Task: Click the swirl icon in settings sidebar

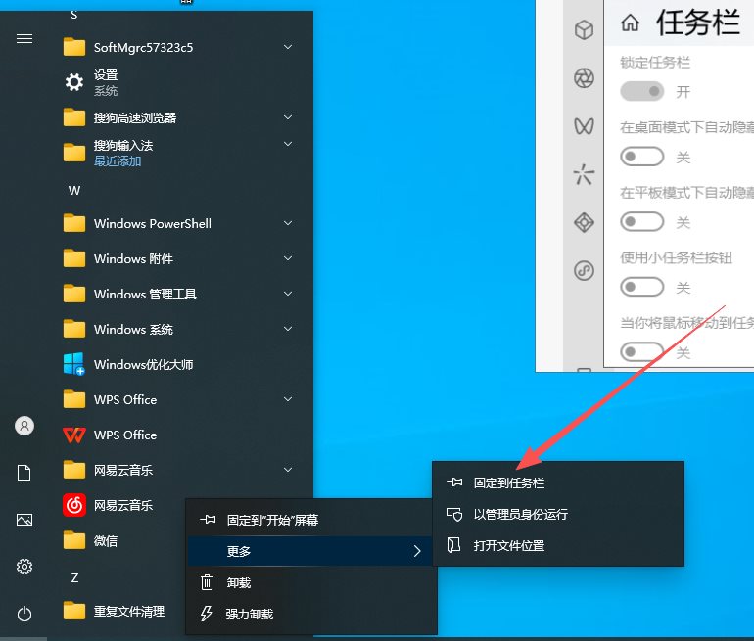Action: [x=584, y=270]
